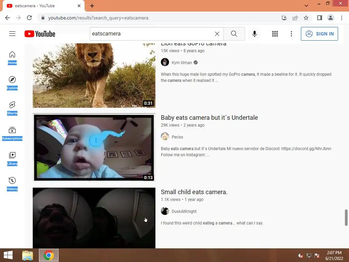
Task: Click the SIGN IN button
Action: [319, 34]
